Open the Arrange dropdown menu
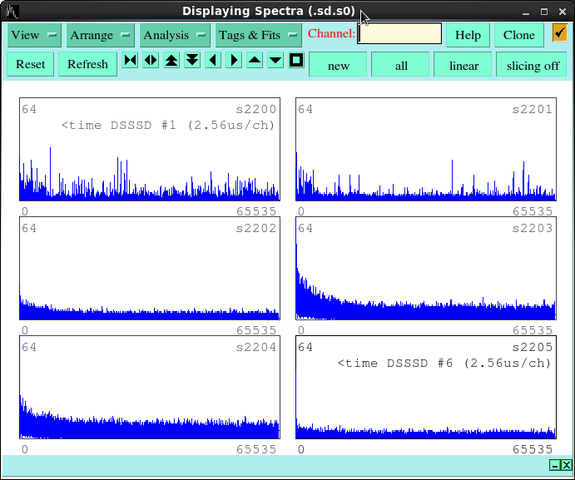The image size is (575, 480). (100, 35)
